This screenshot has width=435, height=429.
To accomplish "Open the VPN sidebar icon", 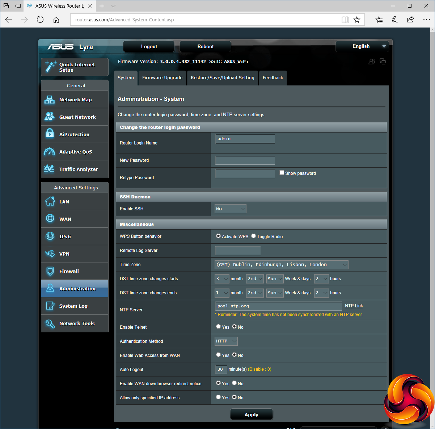I will 50,254.
